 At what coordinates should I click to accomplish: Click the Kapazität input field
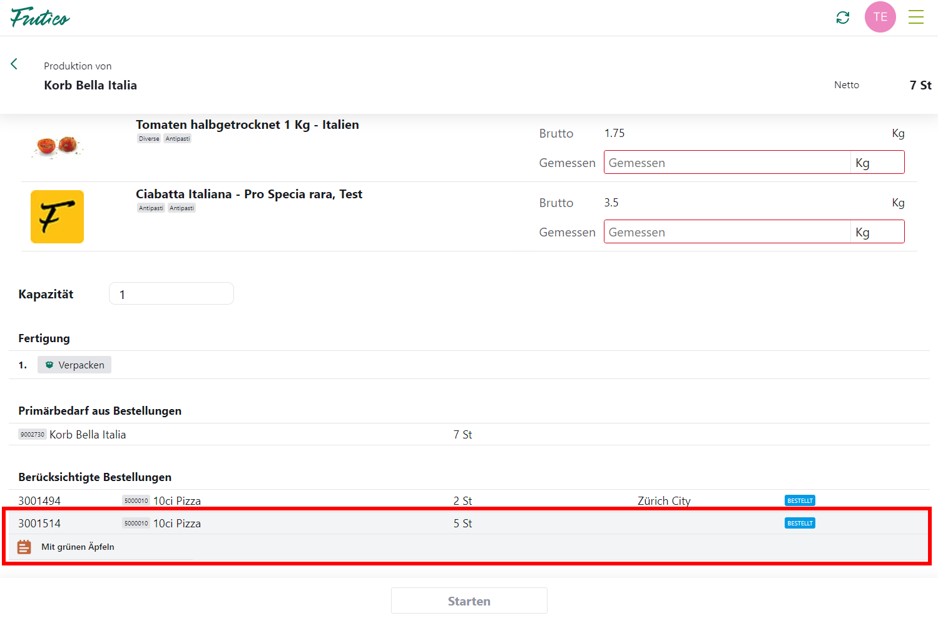point(171,294)
